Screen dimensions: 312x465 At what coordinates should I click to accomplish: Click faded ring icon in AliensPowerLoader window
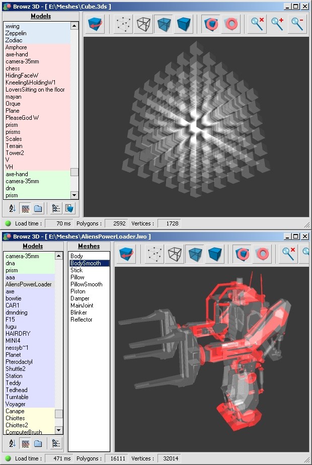(263, 254)
